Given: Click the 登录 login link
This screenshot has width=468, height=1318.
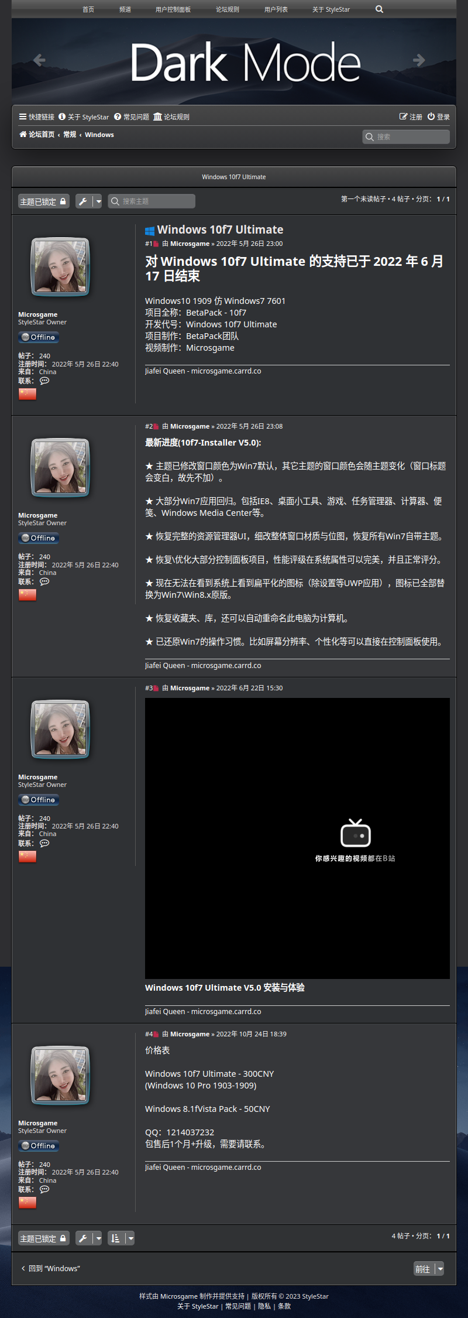Looking at the screenshot, I should point(439,117).
